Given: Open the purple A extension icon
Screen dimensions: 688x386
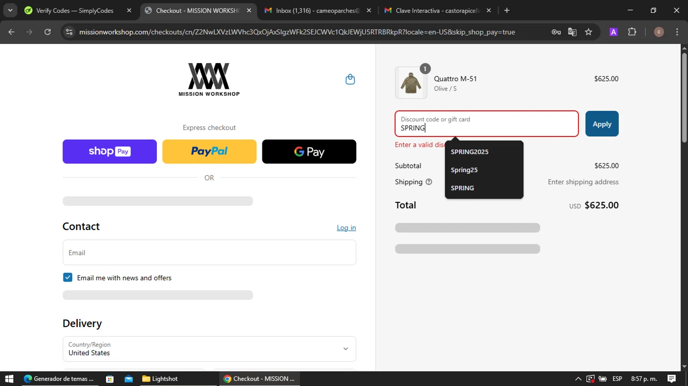Looking at the screenshot, I should click(613, 32).
